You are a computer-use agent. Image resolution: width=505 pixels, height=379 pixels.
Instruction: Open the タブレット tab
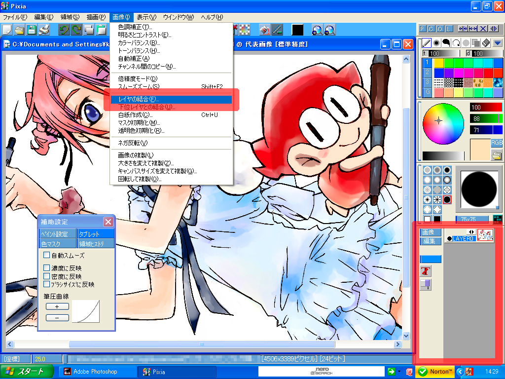pyautogui.click(x=96, y=234)
